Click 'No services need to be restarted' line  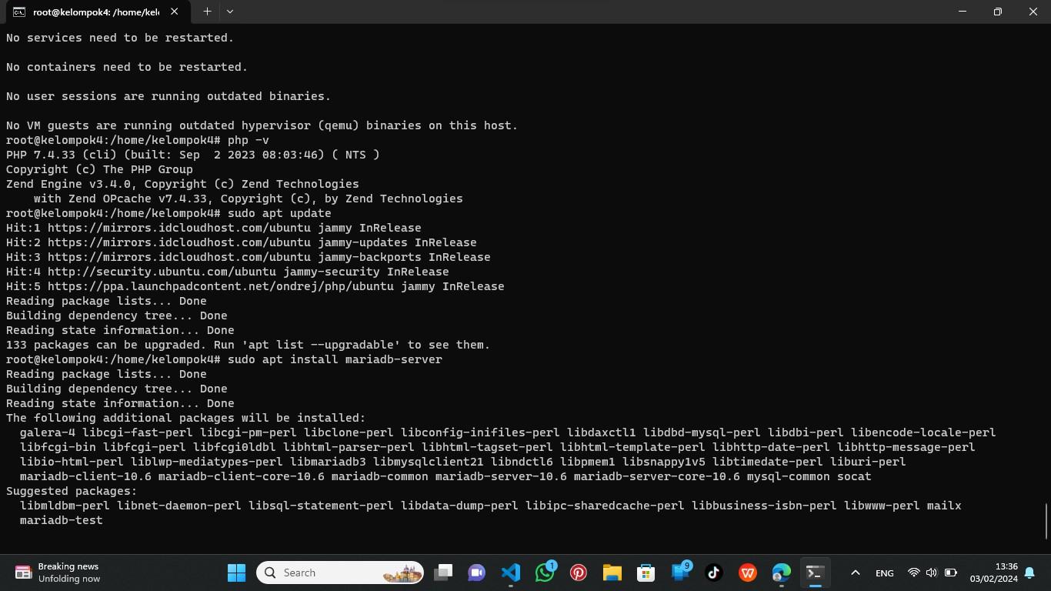click(x=120, y=38)
